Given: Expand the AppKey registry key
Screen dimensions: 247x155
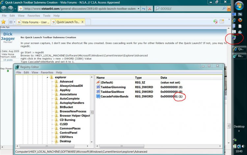Looking at the screenshot, I should click(52, 90).
